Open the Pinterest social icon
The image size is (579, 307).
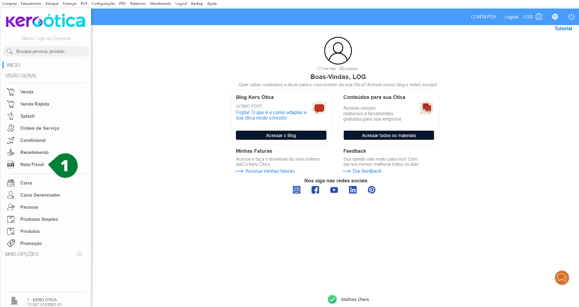372,190
